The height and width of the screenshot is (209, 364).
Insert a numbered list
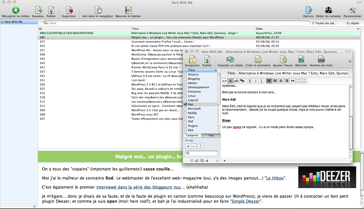point(304,81)
